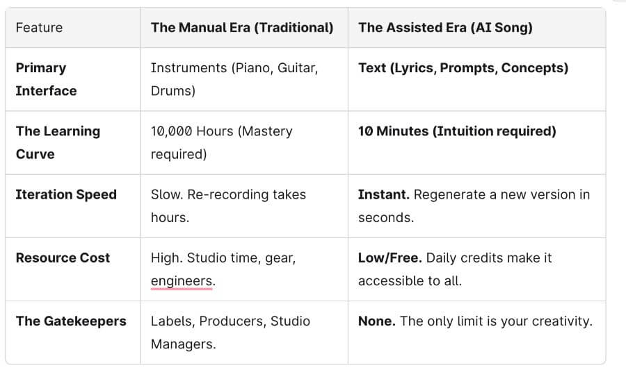
Task: Click the "Slow. Re-recording takes hours" cell
Action: click(x=228, y=205)
